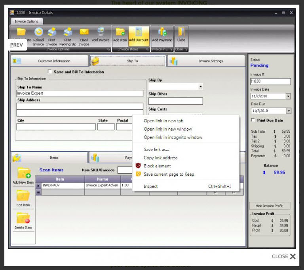Click the Close door icon in ribbon
The width and height of the screenshot is (304, 270).
181,32
